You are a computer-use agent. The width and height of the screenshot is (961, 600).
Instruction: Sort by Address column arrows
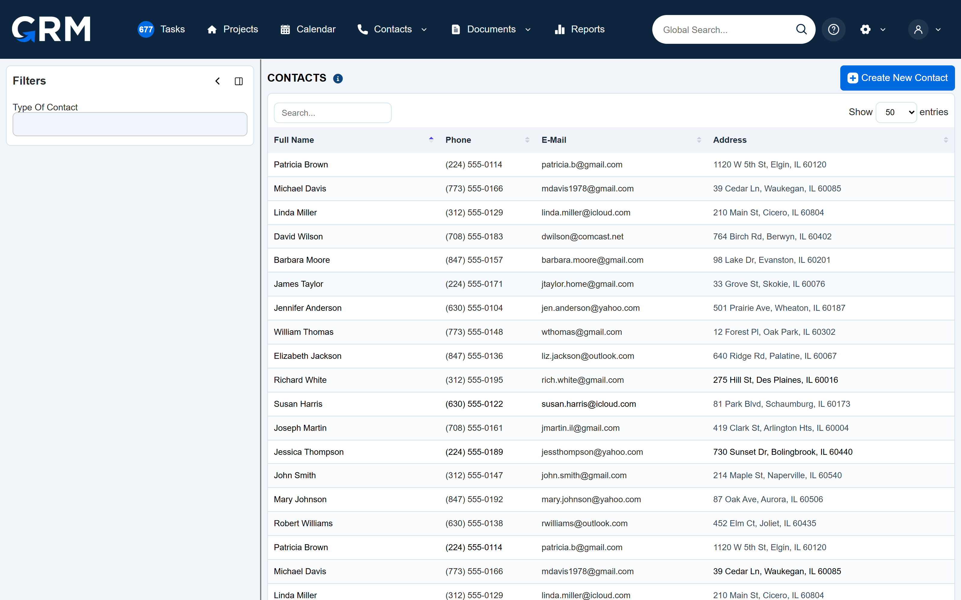coord(945,140)
